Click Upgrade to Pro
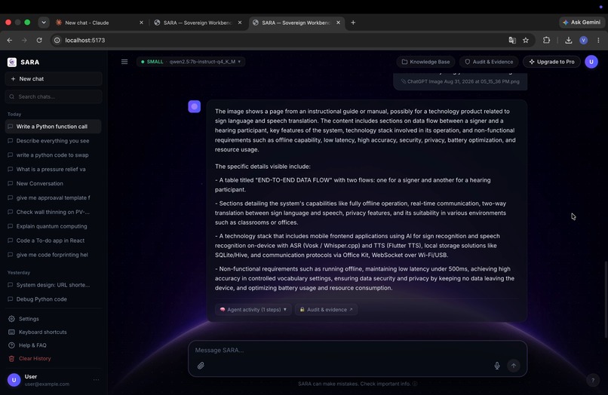The height and width of the screenshot is (395, 608). (551, 62)
